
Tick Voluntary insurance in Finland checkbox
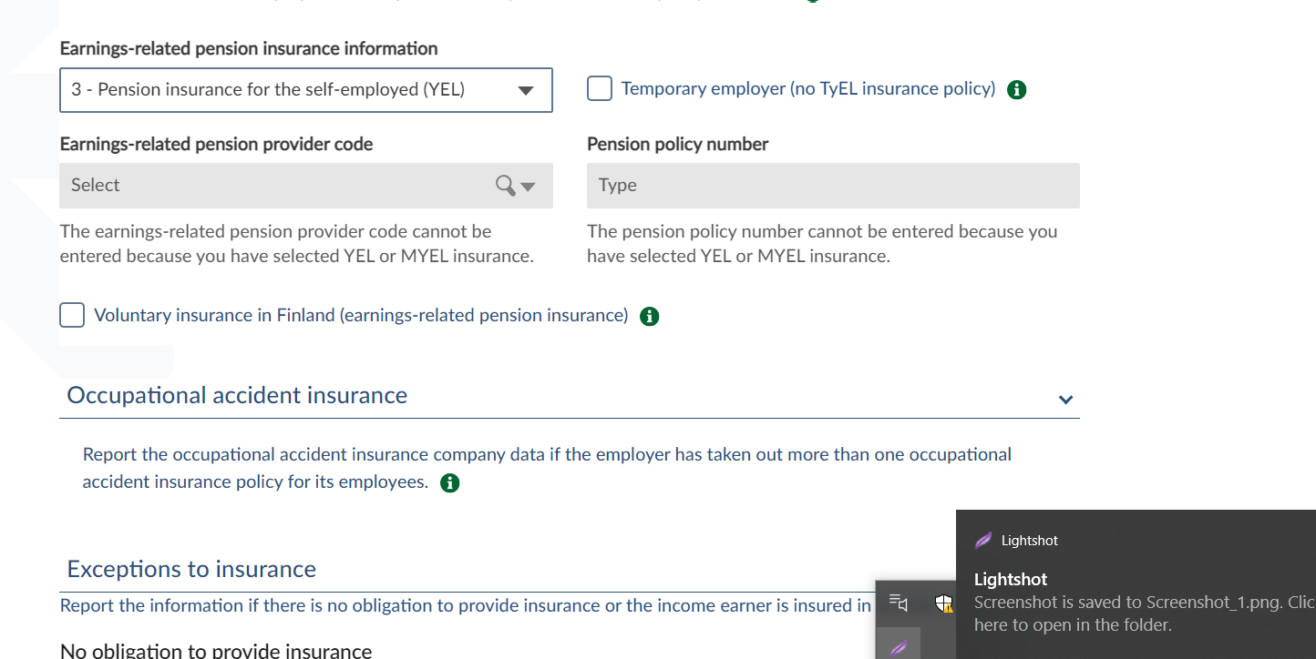click(72, 316)
